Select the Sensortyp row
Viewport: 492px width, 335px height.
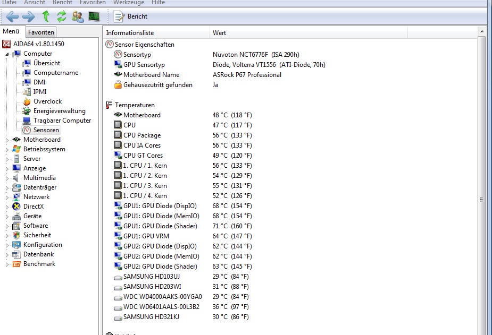click(206, 55)
